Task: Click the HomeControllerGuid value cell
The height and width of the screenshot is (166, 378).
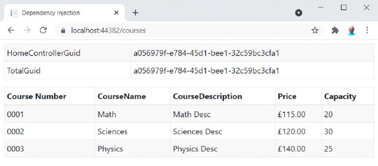Action: [x=253, y=53]
